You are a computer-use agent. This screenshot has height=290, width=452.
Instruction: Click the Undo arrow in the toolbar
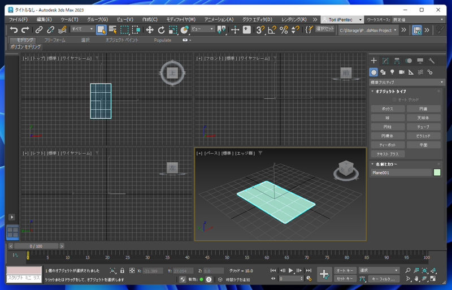14,30
